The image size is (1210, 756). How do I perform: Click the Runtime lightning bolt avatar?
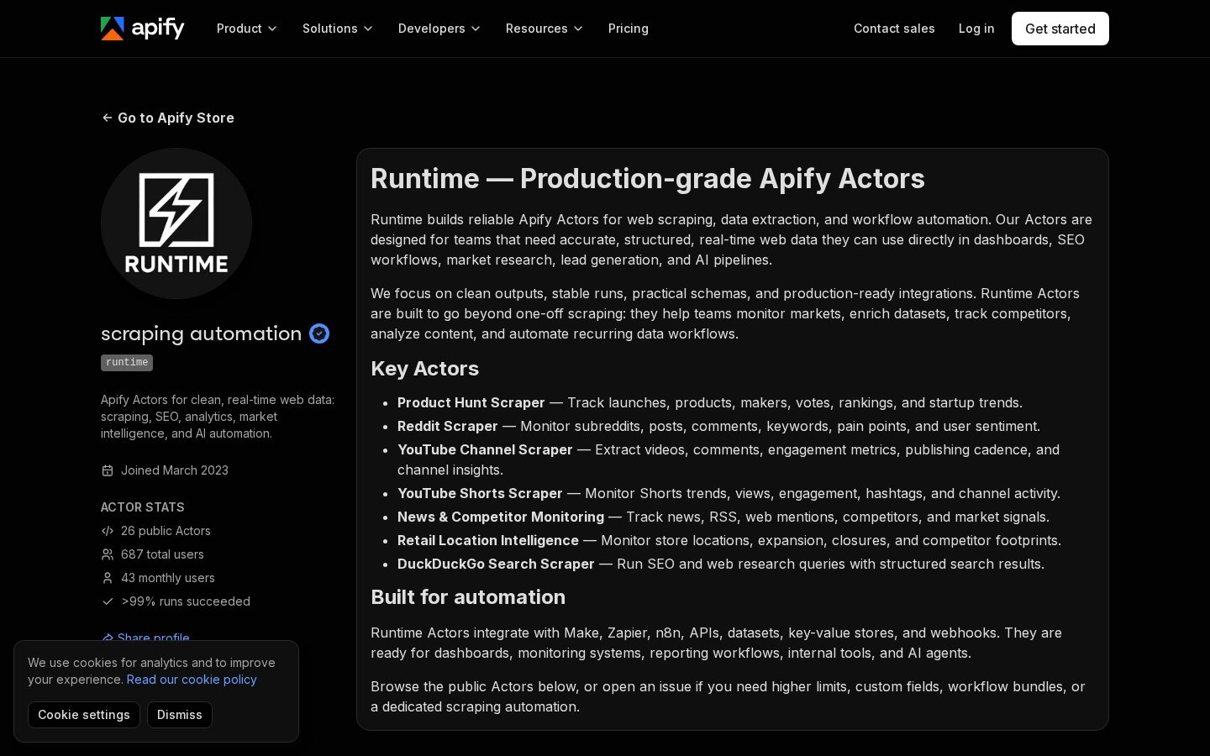click(176, 223)
